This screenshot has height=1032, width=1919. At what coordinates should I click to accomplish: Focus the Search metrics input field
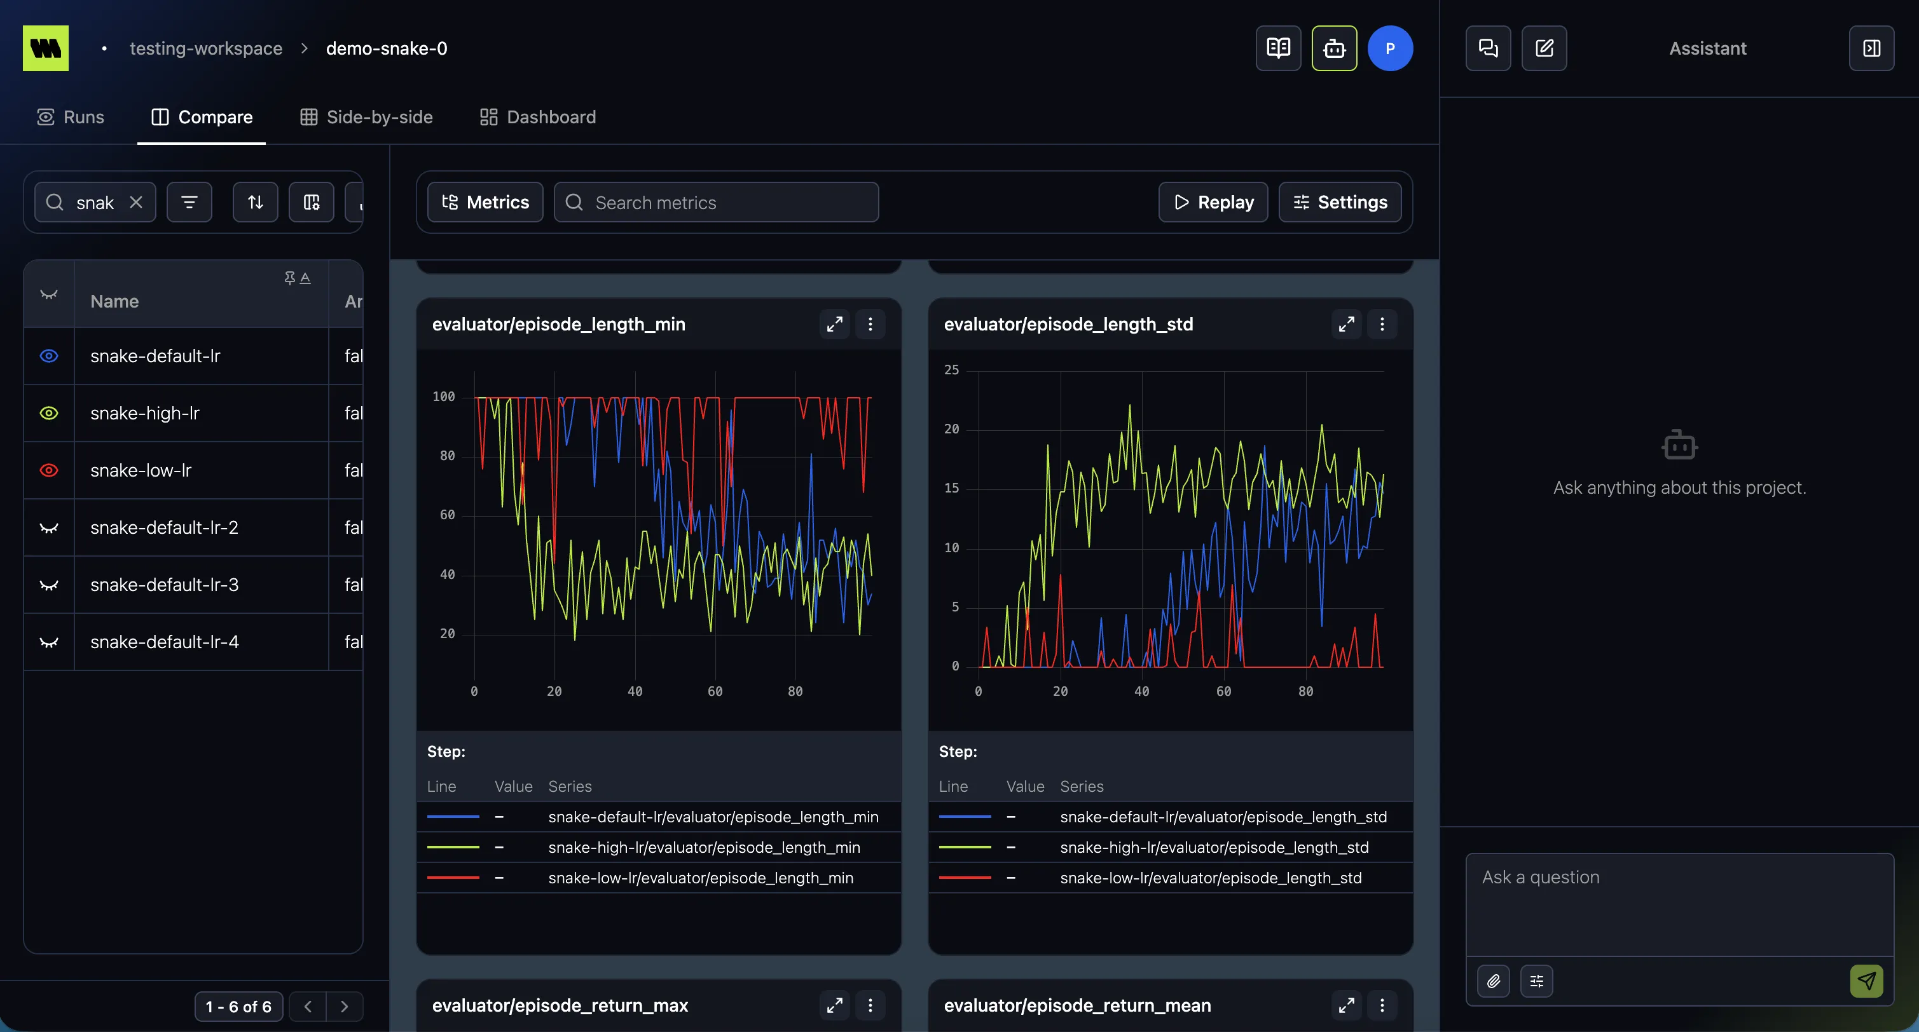[x=716, y=202]
